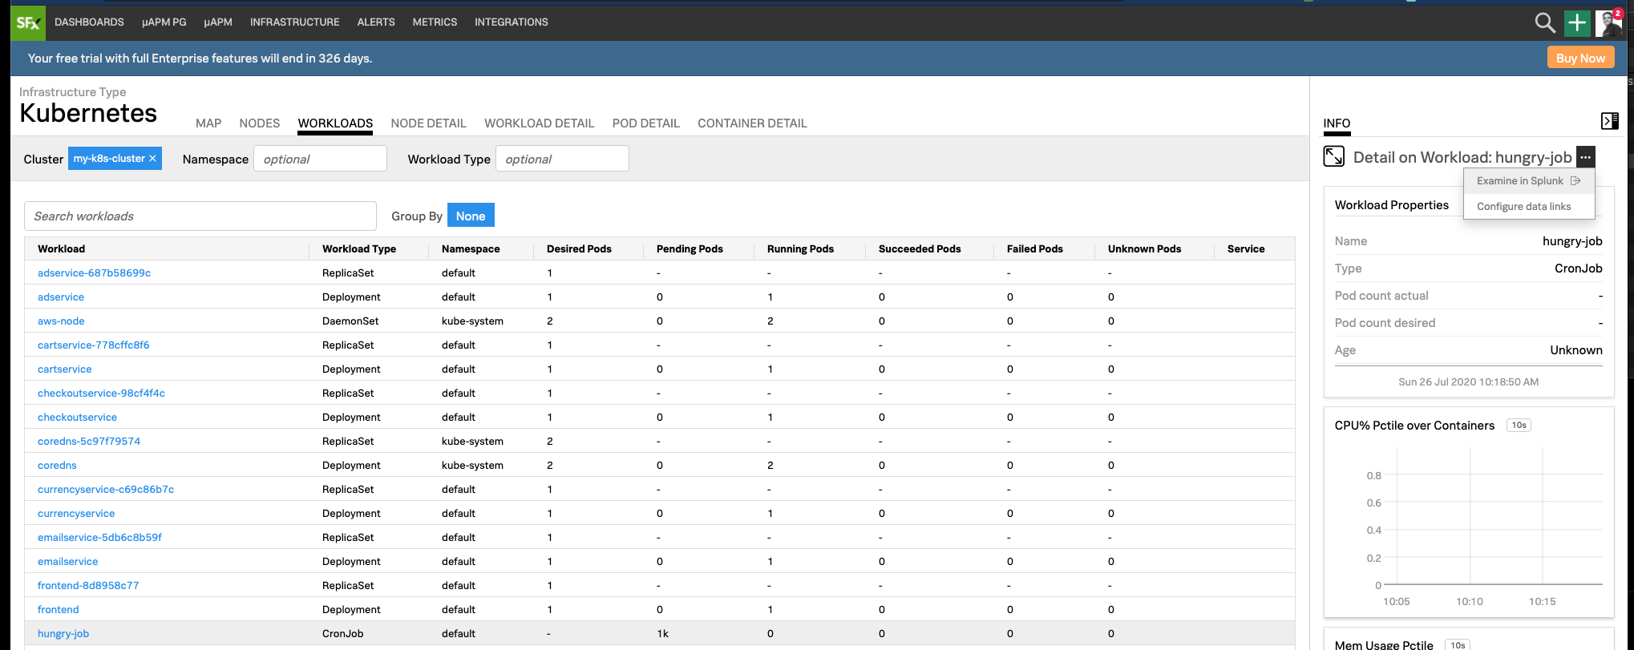Collapse the info sidebar panel icon
This screenshot has height=650, width=1634.
tap(1609, 121)
